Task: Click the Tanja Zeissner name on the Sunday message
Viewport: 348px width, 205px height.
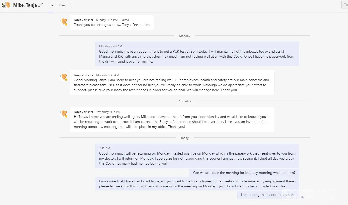Action: [84, 20]
